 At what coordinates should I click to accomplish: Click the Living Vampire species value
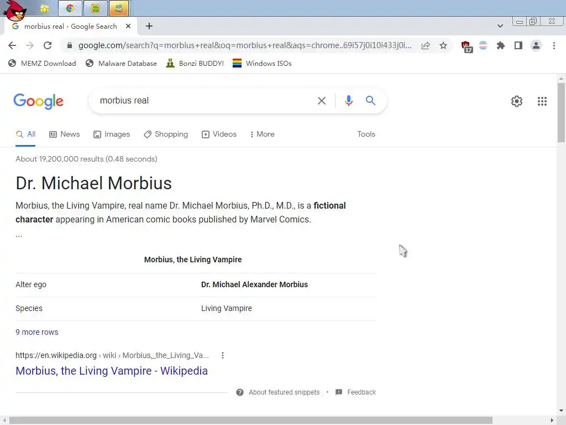tap(227, 308)
